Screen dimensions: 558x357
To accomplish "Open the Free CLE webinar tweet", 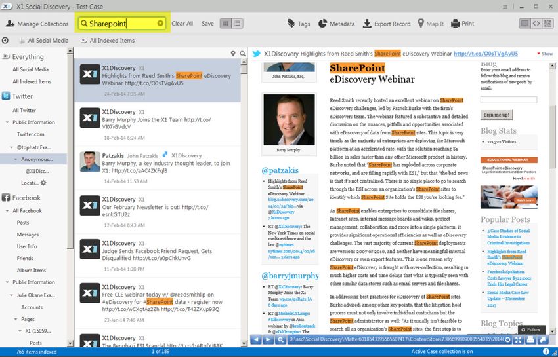I will coord(158,302).
